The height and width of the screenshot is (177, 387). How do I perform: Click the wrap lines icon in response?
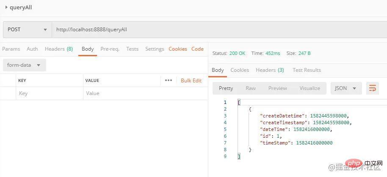click(372, 88)
